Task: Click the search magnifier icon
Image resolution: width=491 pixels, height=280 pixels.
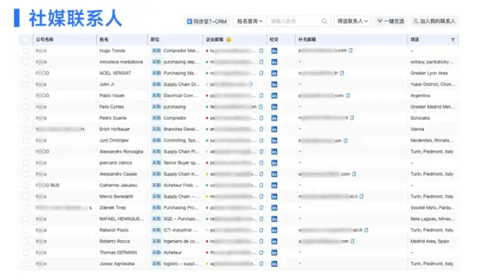Action: pos(324,21)
